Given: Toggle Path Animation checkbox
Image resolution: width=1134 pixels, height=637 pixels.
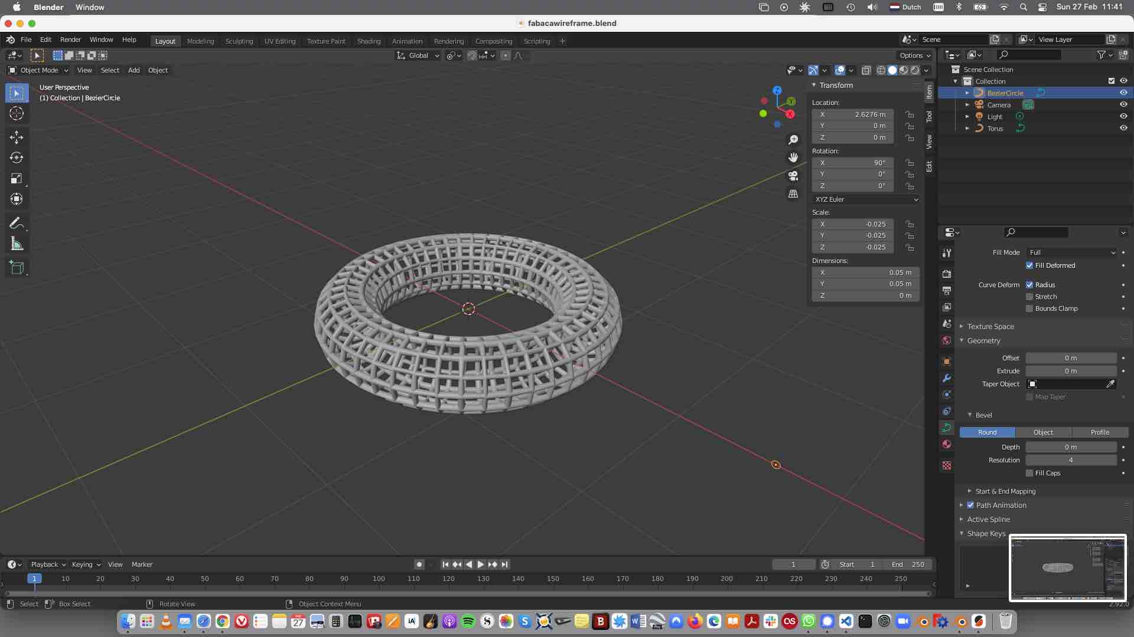Looking at the screenshot, I should (970, 505).
